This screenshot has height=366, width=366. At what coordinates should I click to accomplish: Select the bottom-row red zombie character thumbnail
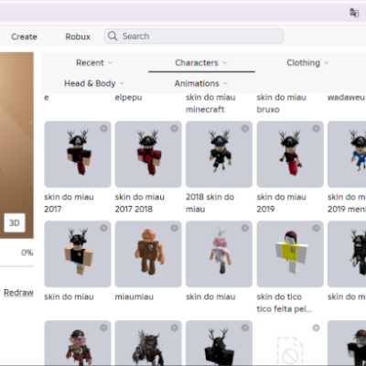pos(78,343)
